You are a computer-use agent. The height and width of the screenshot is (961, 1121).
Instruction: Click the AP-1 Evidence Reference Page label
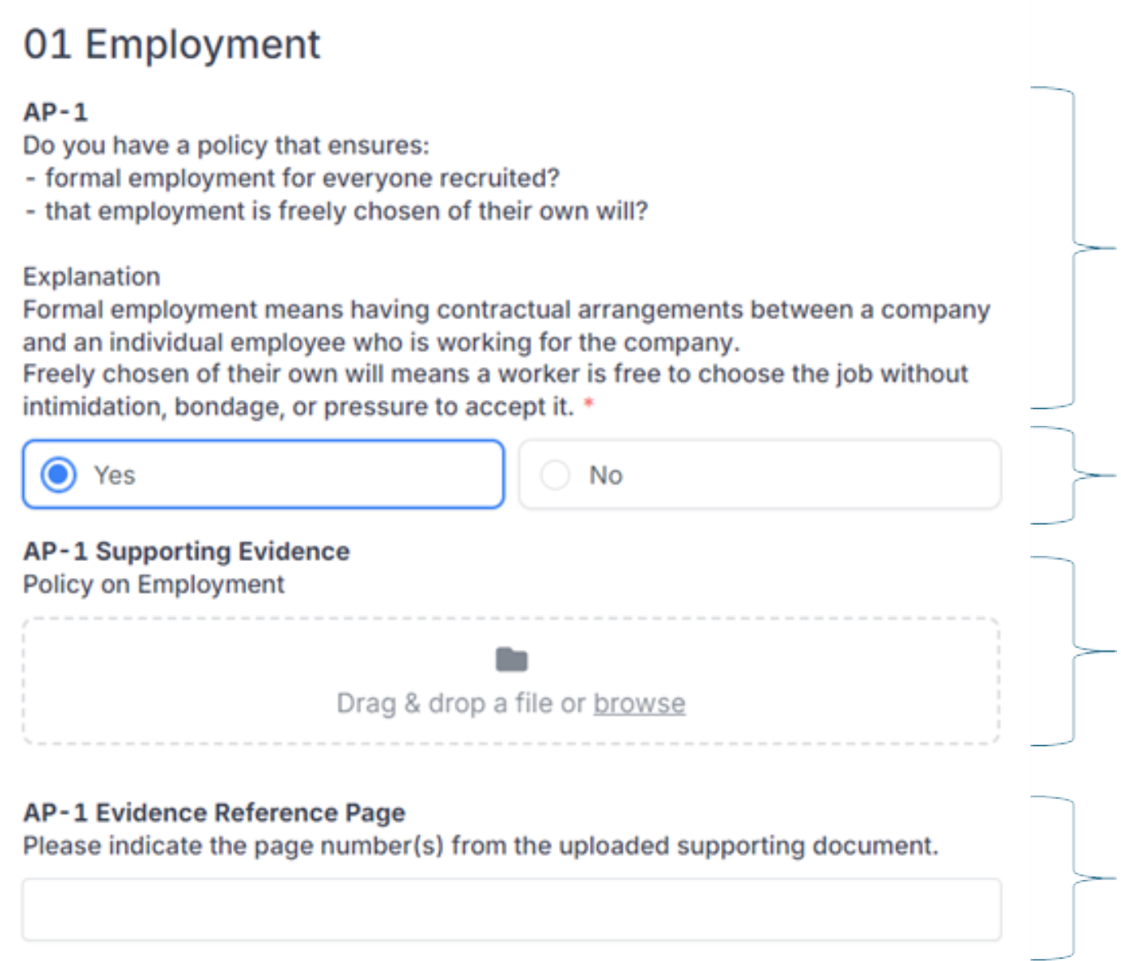214,813
